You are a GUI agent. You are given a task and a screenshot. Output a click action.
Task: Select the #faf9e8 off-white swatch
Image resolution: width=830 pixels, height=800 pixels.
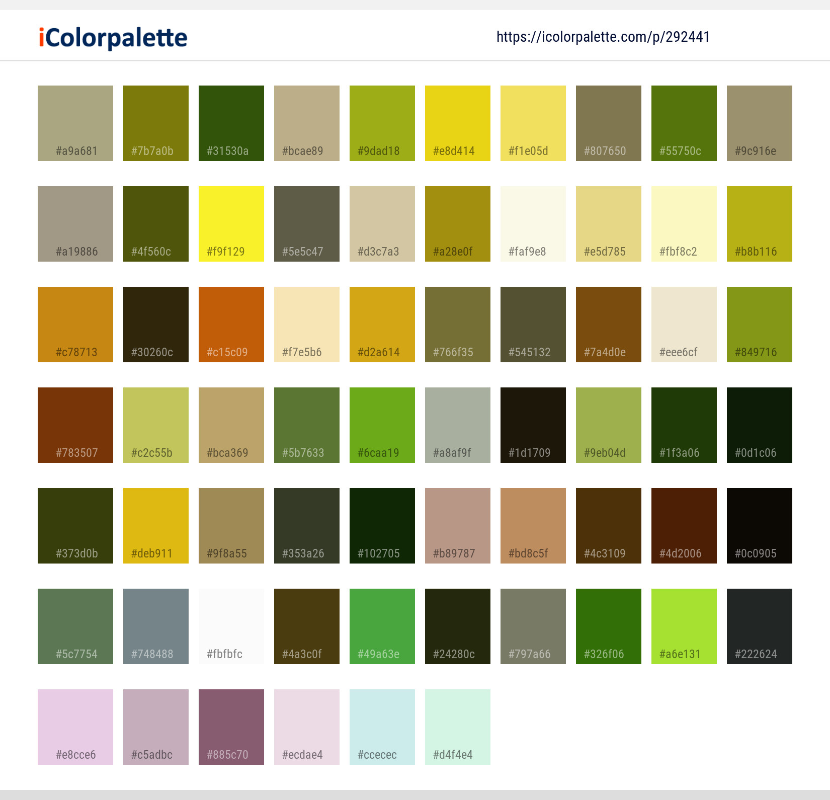coord(533,223)
